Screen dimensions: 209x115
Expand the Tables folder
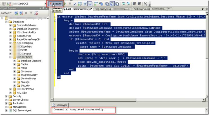(15, 64)
